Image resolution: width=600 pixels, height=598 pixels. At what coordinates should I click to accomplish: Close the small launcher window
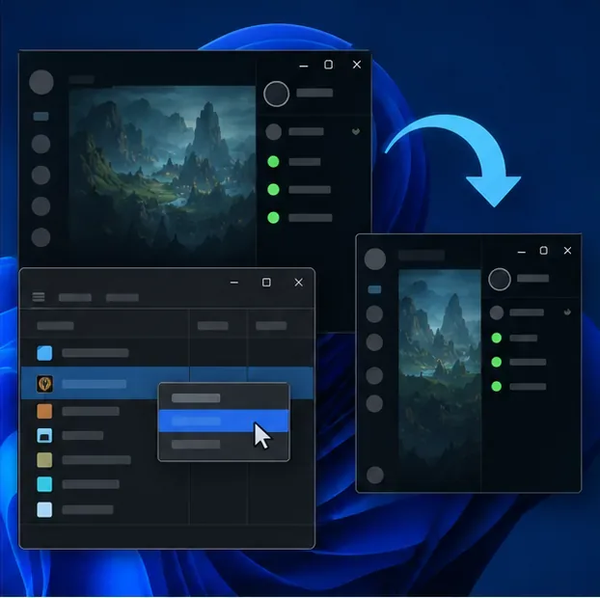click(567, 251)
